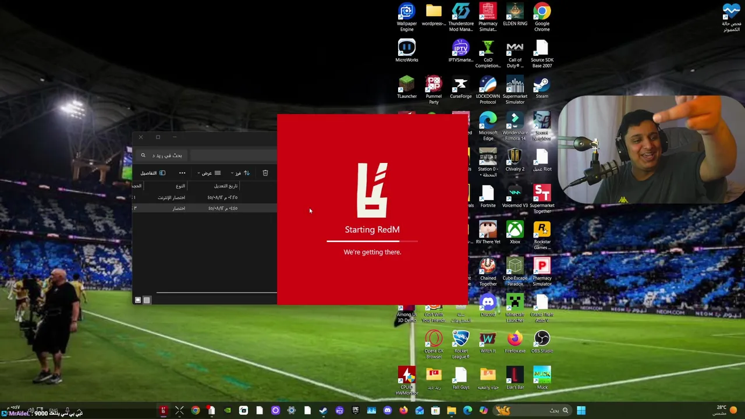This screenshot has height=419, width=745.
Task: Open Cube Escape Paradox desktop icon
Action: 515,271
